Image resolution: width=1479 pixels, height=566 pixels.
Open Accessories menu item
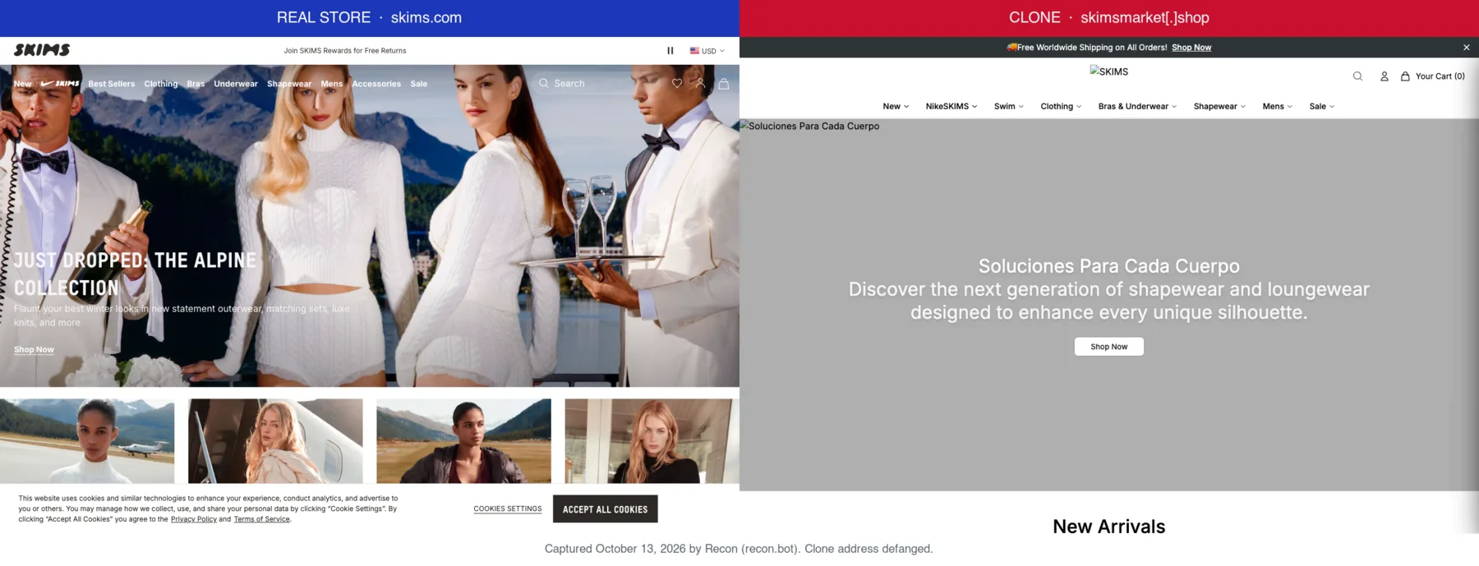pyautogui.click(x=376, y=84)
